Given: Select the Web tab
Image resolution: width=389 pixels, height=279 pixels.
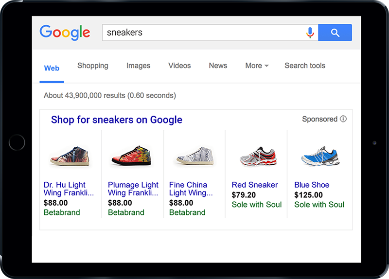Looking at the screenshot, I should pyautogui.click(x=52, y=68).
